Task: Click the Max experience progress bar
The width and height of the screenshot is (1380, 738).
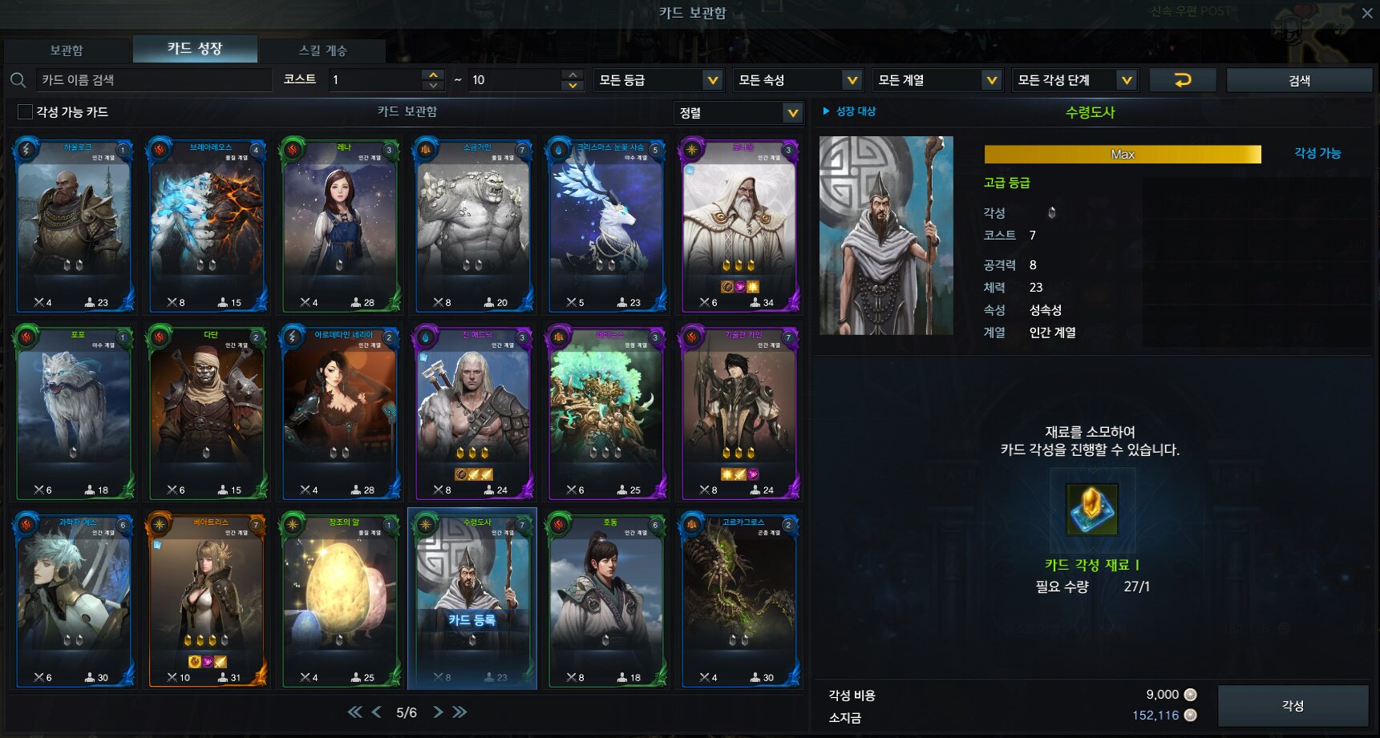Action: (x=1123, y=154)
